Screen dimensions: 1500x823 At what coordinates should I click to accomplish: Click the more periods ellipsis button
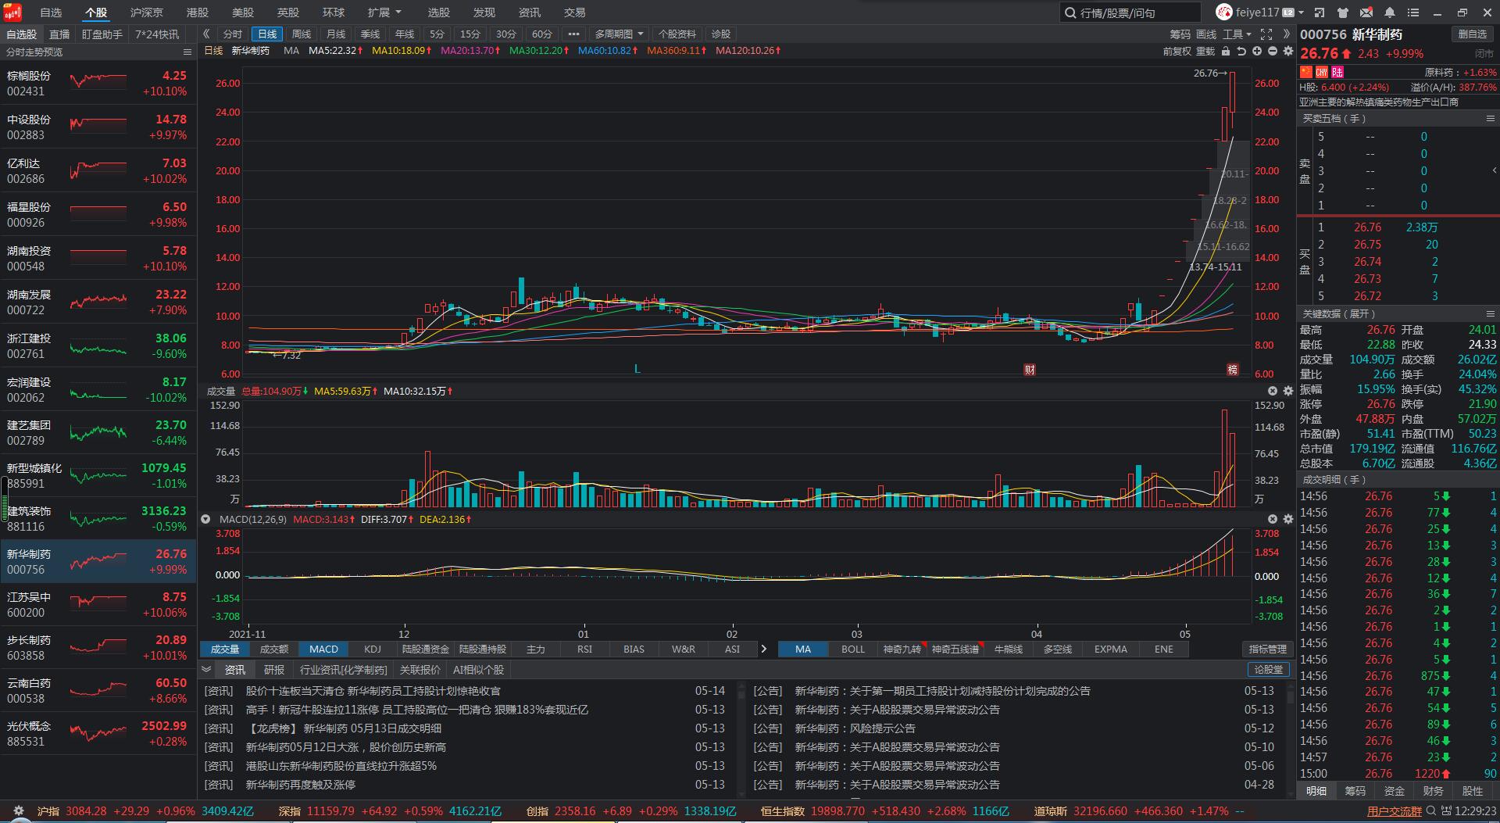pos(573,34)
